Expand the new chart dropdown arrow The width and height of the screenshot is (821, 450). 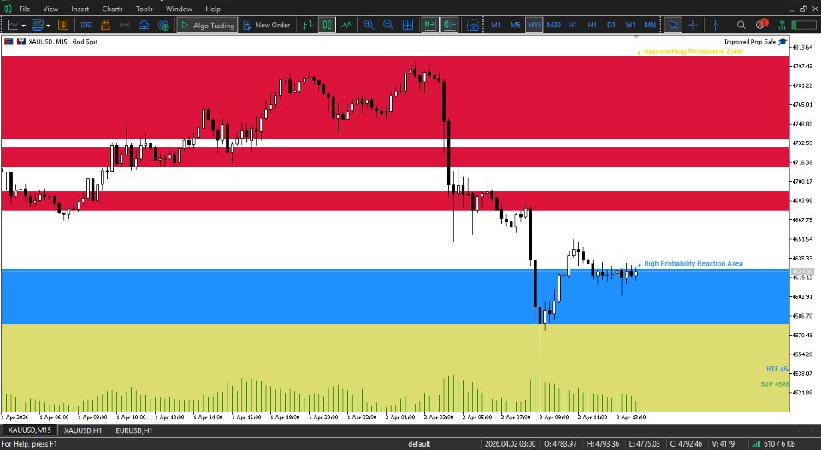pos(24,26)
